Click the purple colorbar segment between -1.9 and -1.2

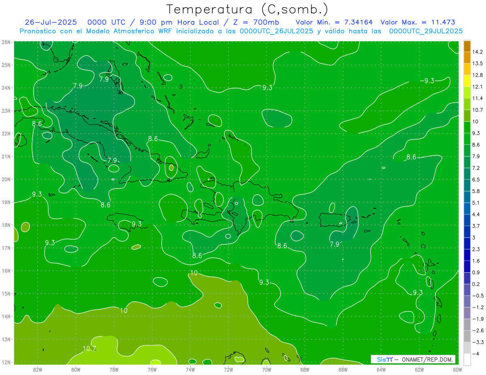tap(467, 313)
